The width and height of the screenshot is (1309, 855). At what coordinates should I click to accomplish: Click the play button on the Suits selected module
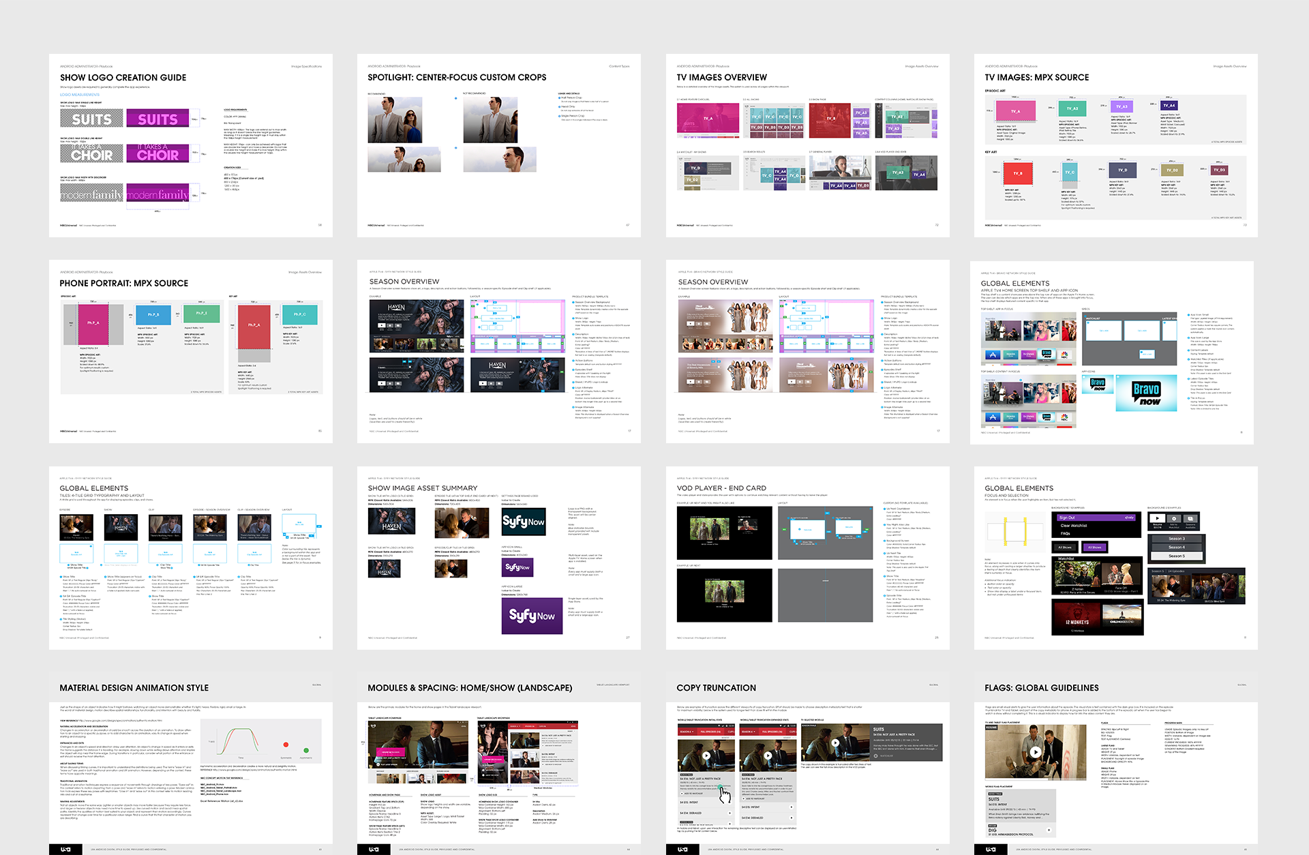(835, 743)
